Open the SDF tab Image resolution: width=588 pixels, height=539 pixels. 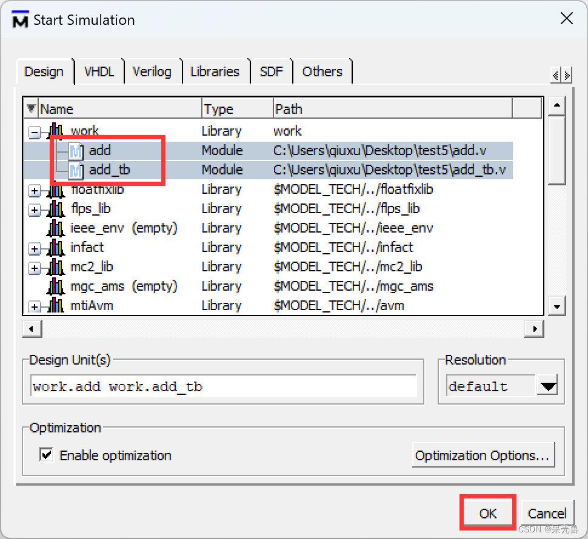272,71
